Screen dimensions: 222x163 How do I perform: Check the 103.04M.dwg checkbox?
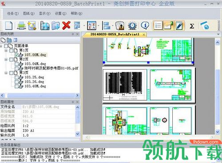[x=16, y=64]
